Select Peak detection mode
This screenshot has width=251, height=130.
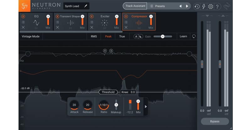[x=108, y=36]
